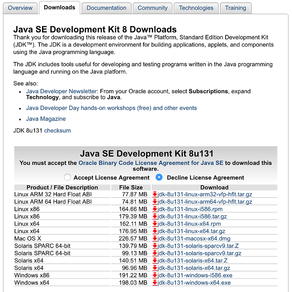Visit the Java Magazine link
This screenshot has width=292, height=292.
(x=46, y=119)
